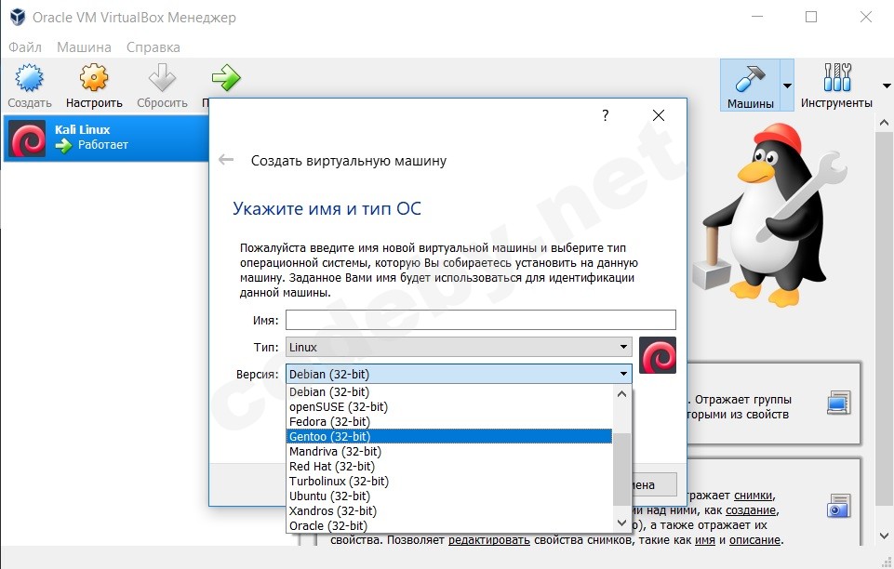The image size is (894, 569).
Task: Choose Red Hat (32-bit) from list
Action: pyautogui.click(x=449, y=466)
